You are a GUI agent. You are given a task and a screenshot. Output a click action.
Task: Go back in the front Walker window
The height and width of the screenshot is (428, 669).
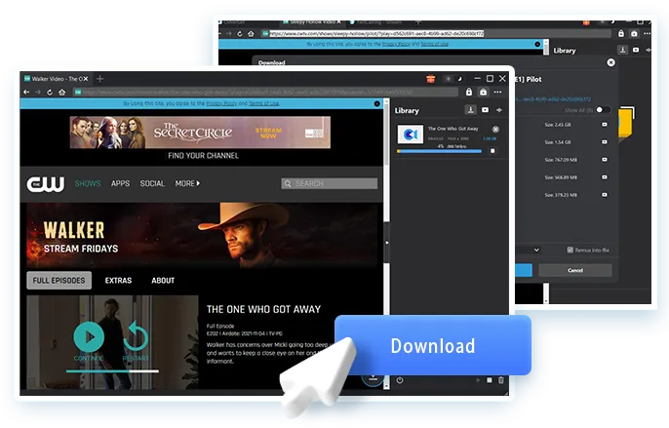coord(26,93)
